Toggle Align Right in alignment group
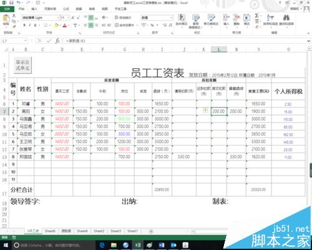Image resolution: width=312 pixels, height=250 pixels. coord(96,25)
